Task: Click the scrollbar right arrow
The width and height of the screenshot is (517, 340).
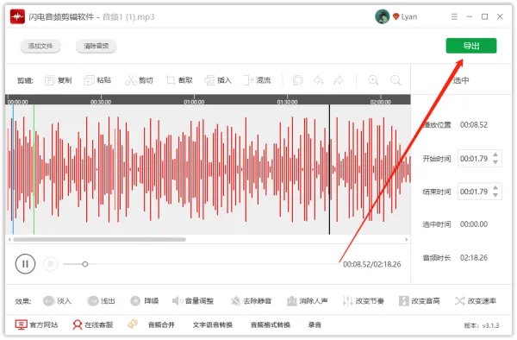Action: 407,240
